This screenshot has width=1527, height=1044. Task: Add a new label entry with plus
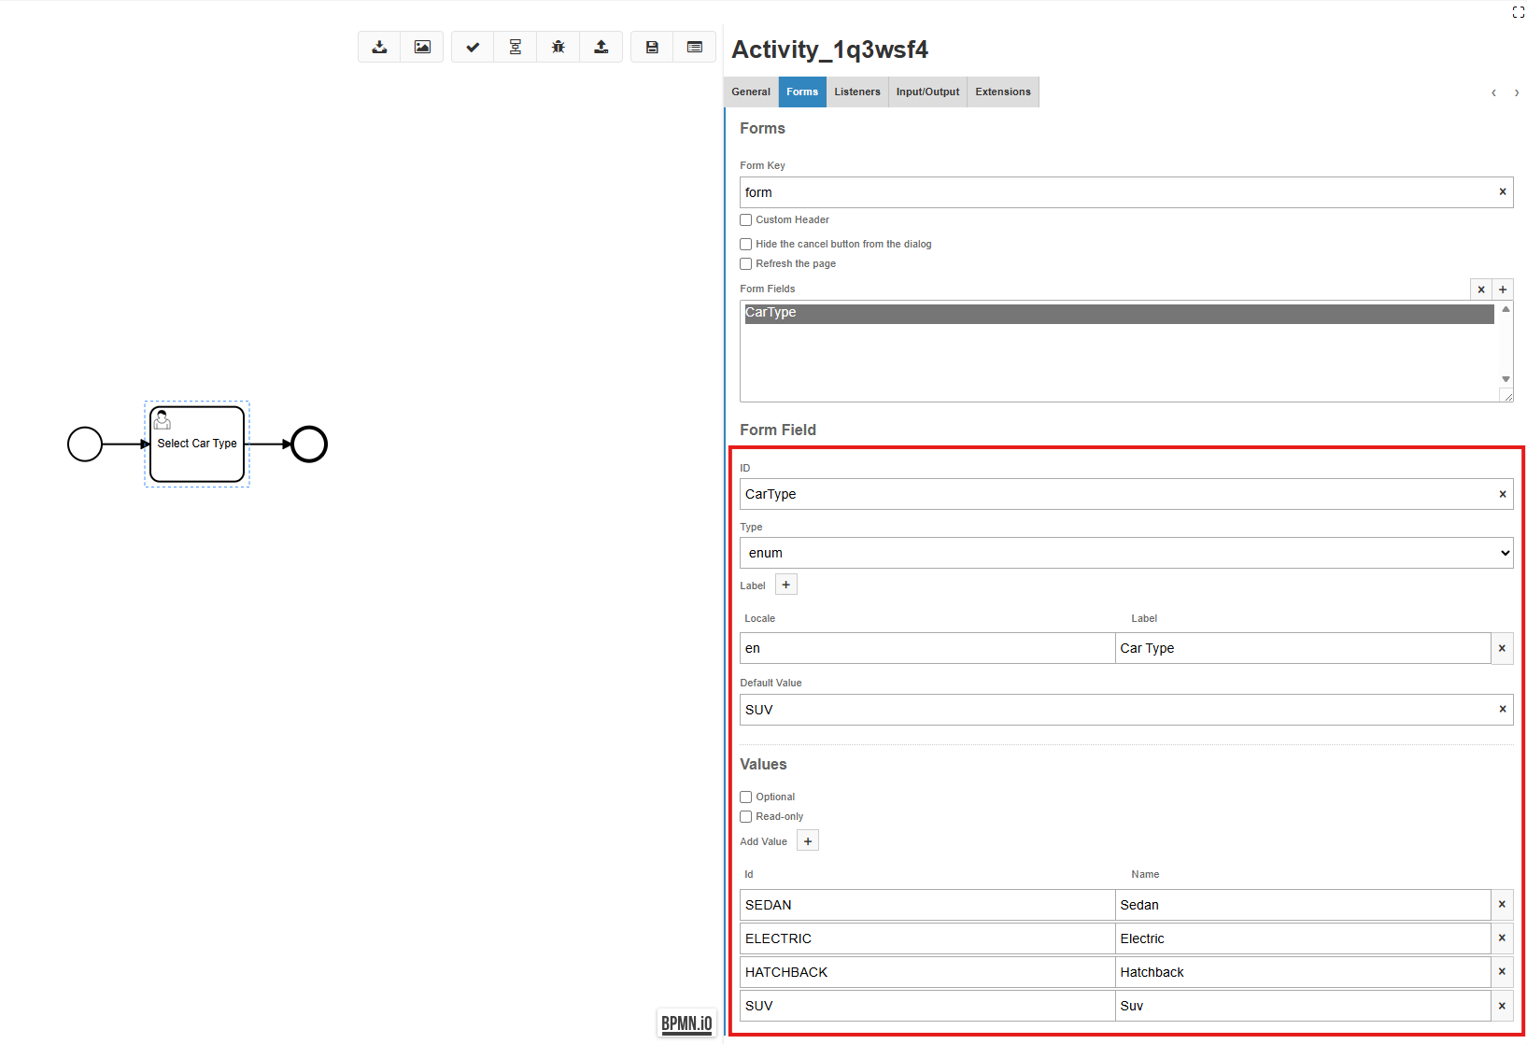786,585
